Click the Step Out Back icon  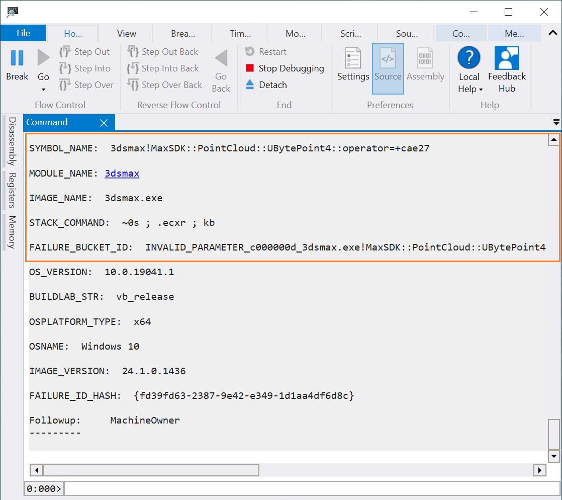point(133,52)
